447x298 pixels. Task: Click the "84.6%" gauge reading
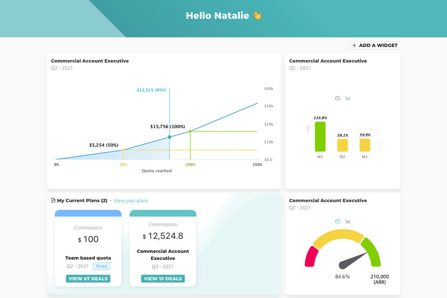coord(342,277)
